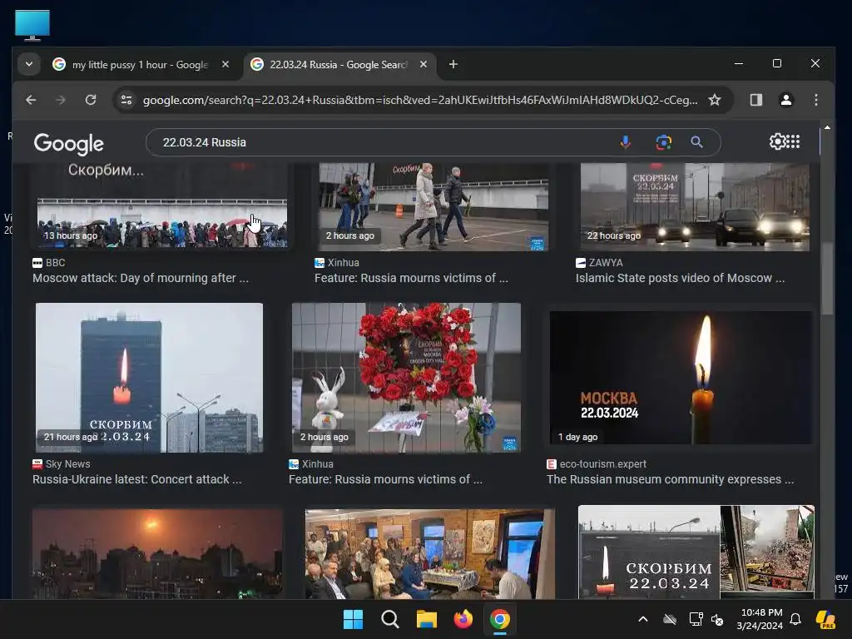Open ZAWYA Islamic State video link
The height and width of the screenshot is (639, 852).
[x=681, y=278]
